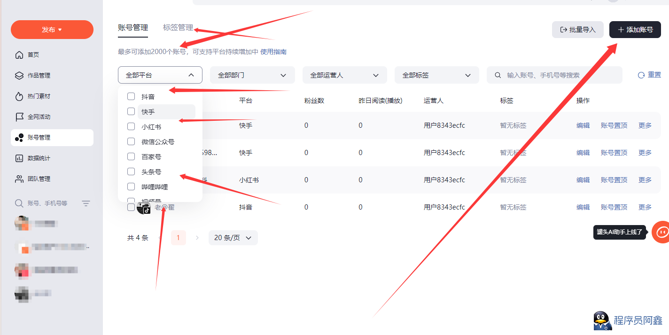Image resolution: width=669 pixels, height=335 pixels.
Task: Enable the 微信公众号 checkbox option
Action: [131, 141]
